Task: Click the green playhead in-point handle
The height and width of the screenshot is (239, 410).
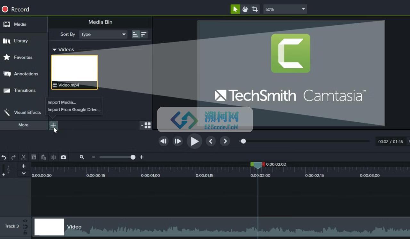Action: 252,164
